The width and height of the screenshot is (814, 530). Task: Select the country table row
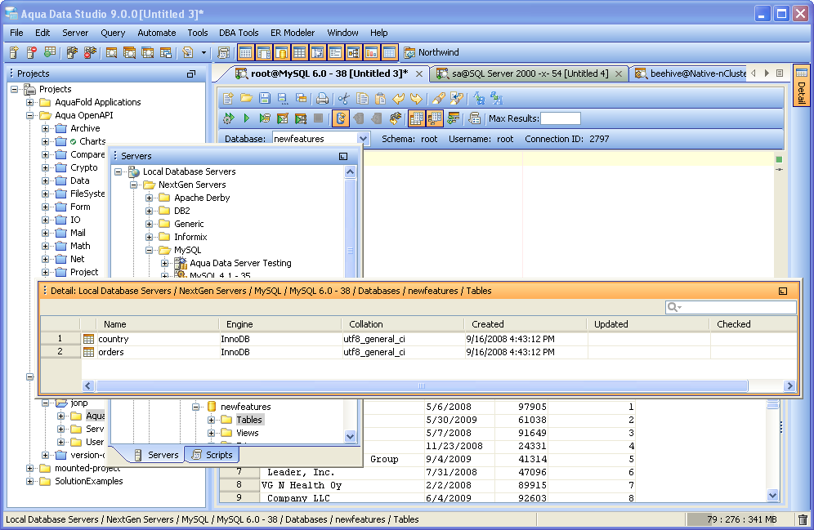tap(114, 339)
